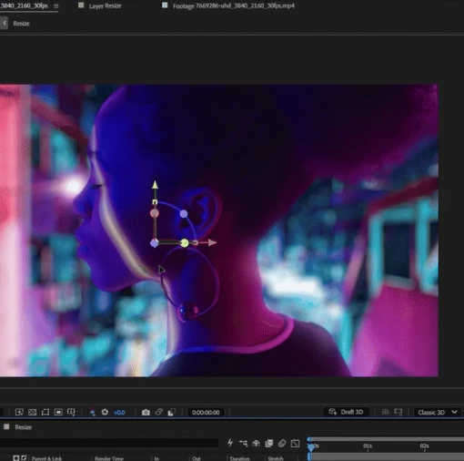Toggle mask and shape path visibility
Screen dimensions: 464x461
(x=45, y=412)
